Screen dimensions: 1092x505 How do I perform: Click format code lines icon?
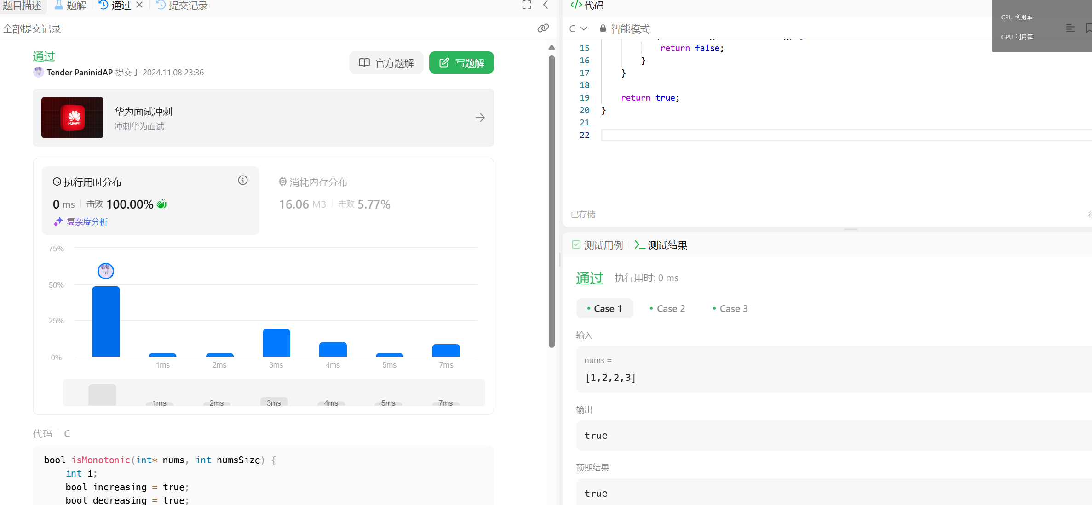[x=1070, y=28]
